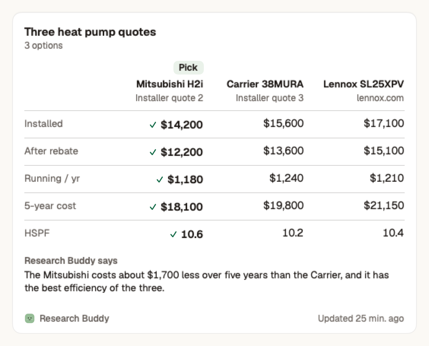Click the checkmark beside $12,200 after rebate
Viewport: 429px width, 346px height.
point(153,152)
